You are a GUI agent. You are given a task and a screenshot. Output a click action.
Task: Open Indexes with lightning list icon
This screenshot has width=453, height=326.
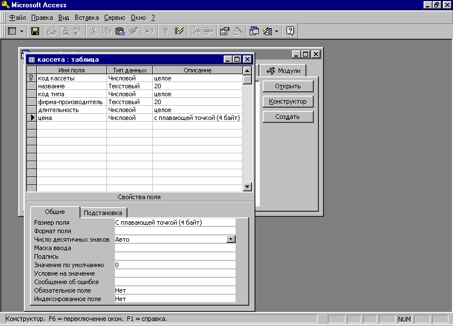[179, 31]
